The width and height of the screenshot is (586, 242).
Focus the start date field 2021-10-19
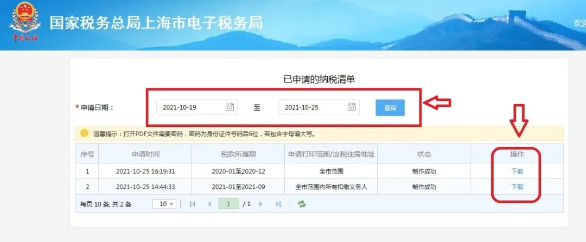pyautogui.click(x=197, y=107)
